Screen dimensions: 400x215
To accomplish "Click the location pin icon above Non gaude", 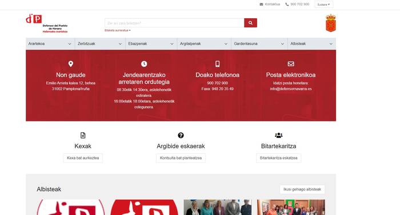I will (71, 64).
